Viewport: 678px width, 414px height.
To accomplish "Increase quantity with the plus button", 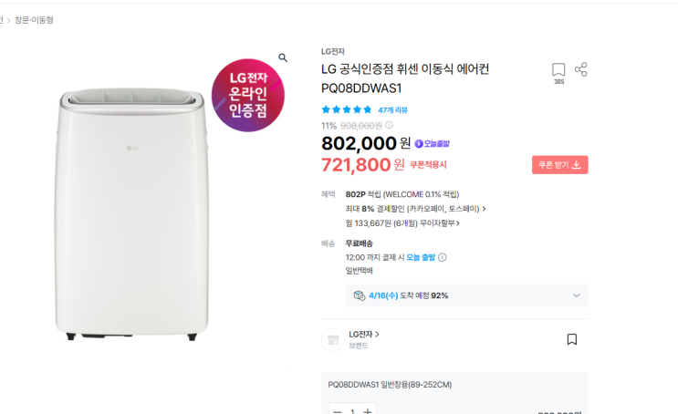I will point(368,410).
